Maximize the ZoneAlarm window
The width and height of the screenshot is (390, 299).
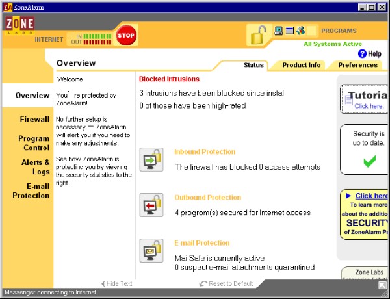pyautogui.click(x=372, y=7)
